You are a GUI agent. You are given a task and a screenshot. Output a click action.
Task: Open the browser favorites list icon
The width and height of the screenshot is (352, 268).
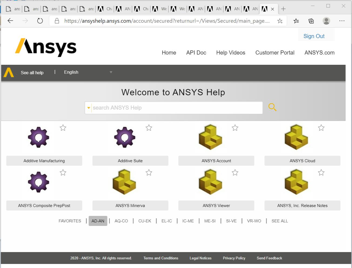296,21
